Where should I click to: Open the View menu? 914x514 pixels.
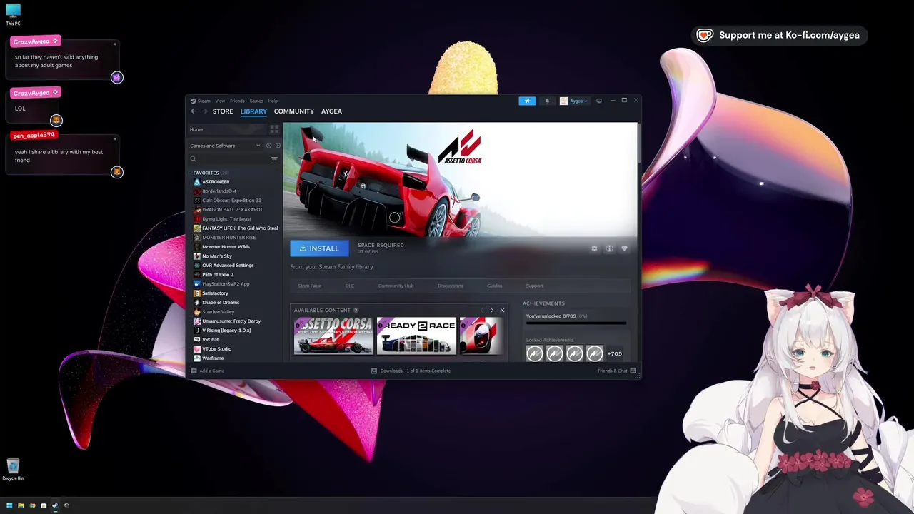pos(220,101)
